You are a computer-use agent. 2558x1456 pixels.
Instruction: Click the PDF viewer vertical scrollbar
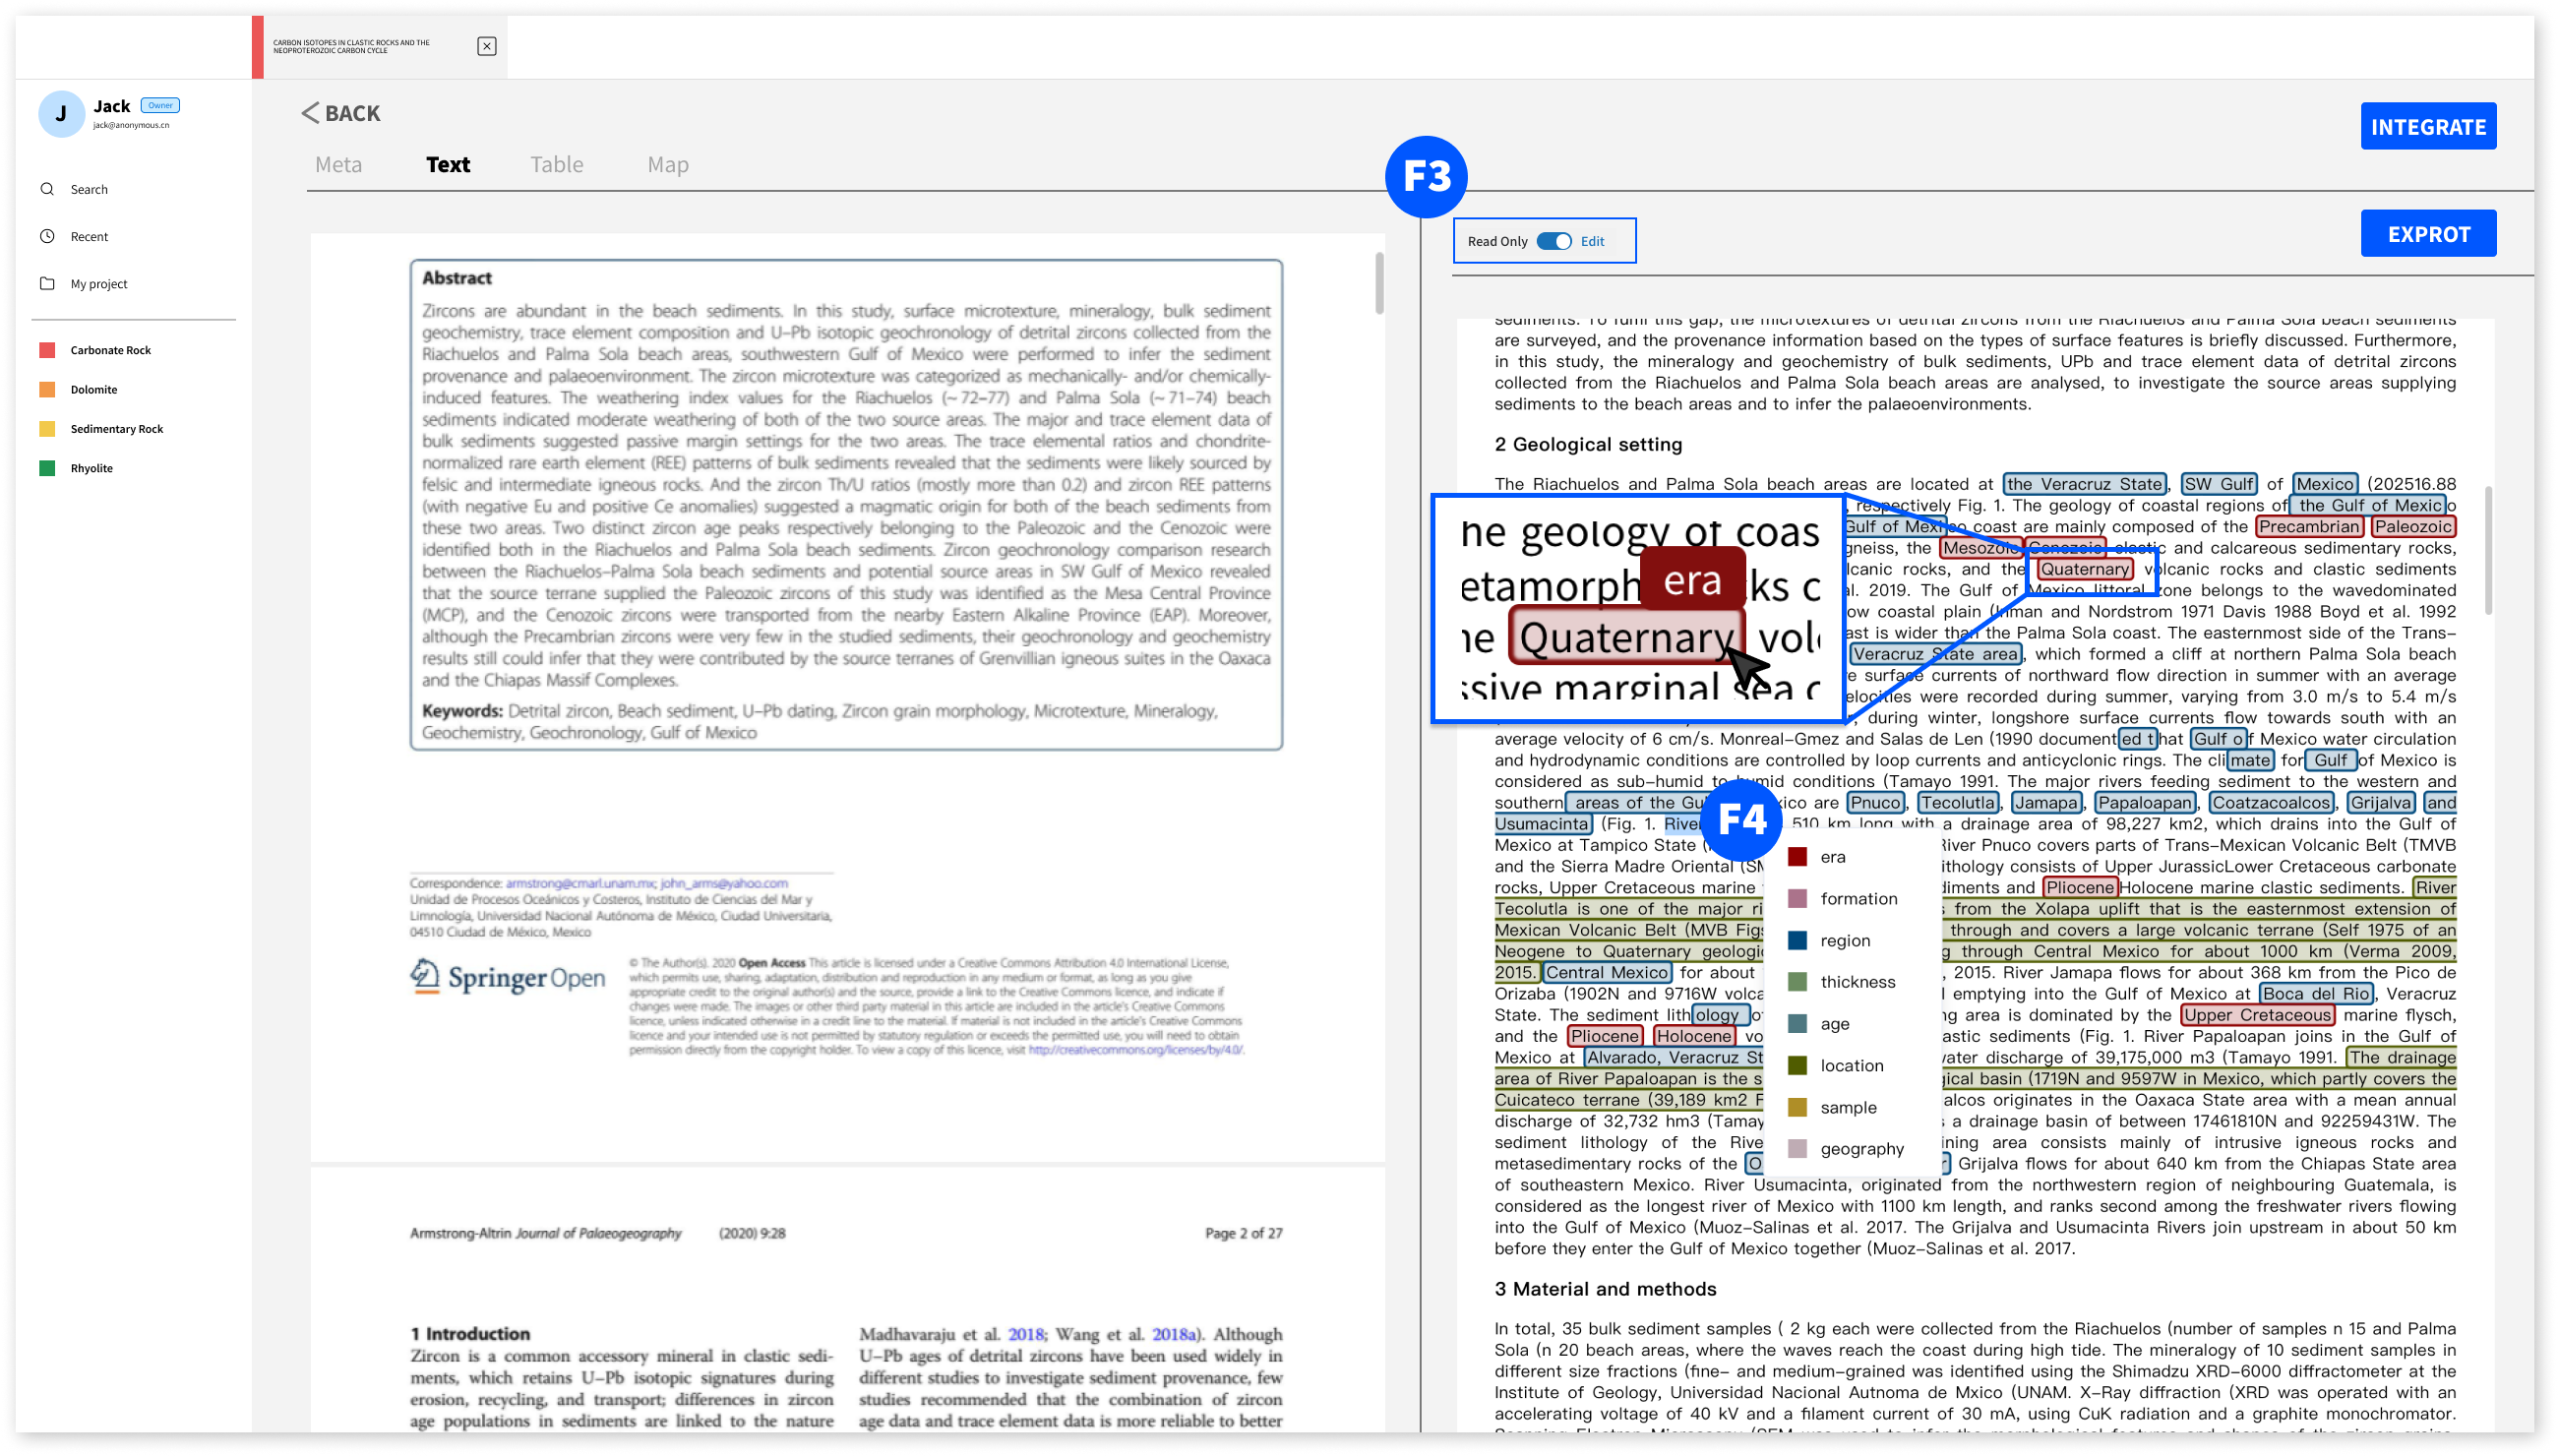point(1379,282)
